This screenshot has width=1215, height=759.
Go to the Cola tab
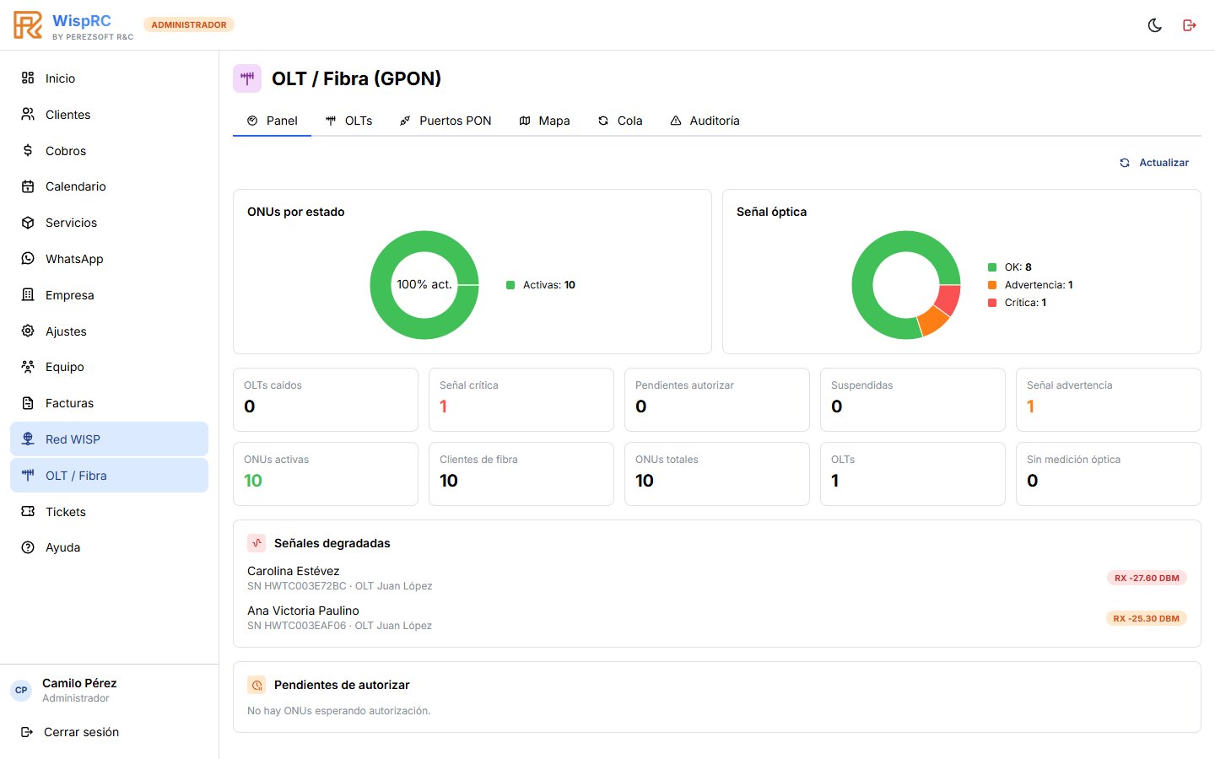pyautogui.click(x=620, y=121)
